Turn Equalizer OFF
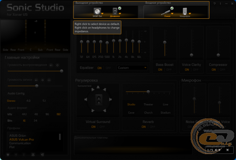This screenshot has width=236, height=160. point(108,68)
